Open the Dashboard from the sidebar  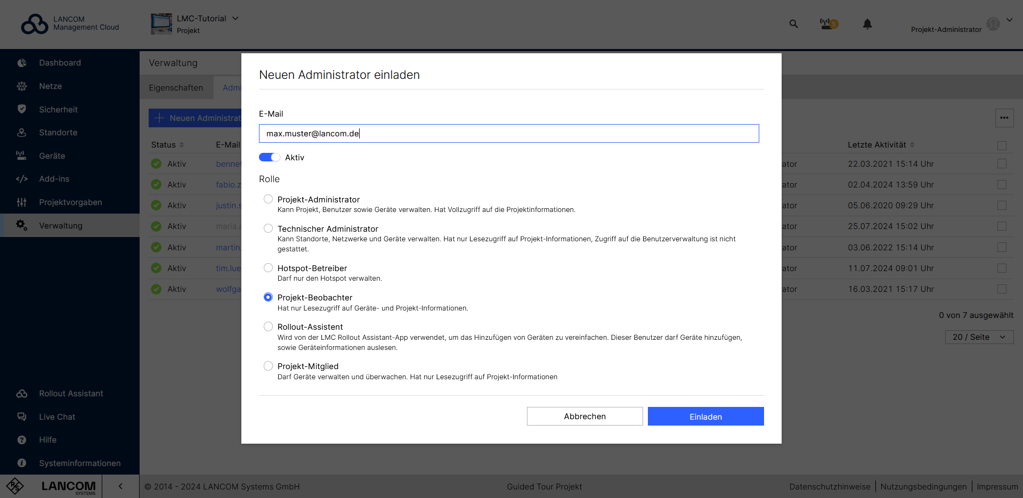click(60, 62)
